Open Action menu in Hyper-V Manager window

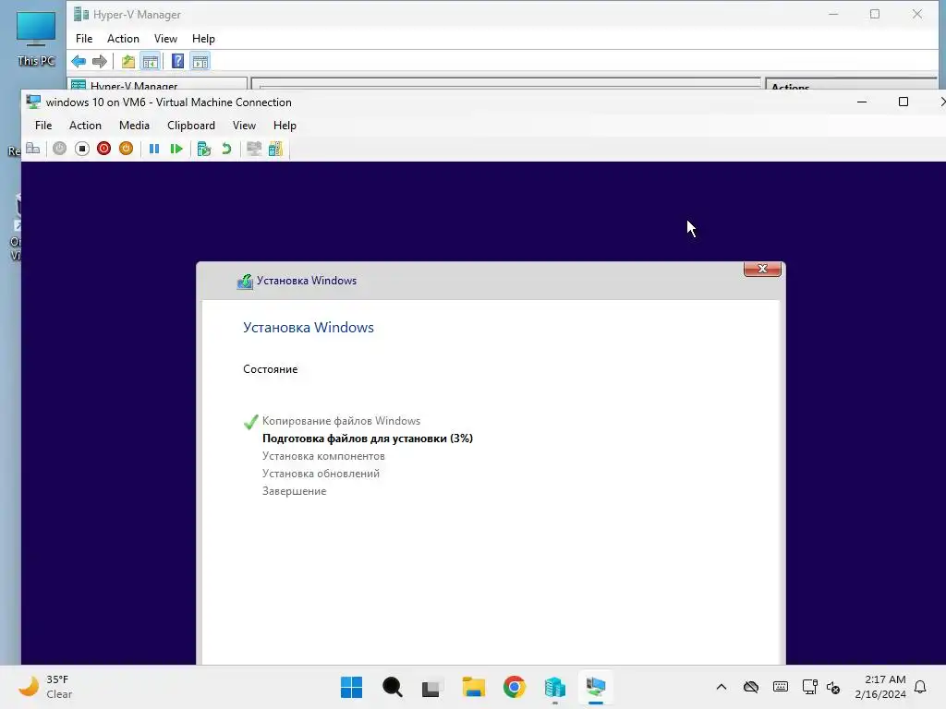123,39
